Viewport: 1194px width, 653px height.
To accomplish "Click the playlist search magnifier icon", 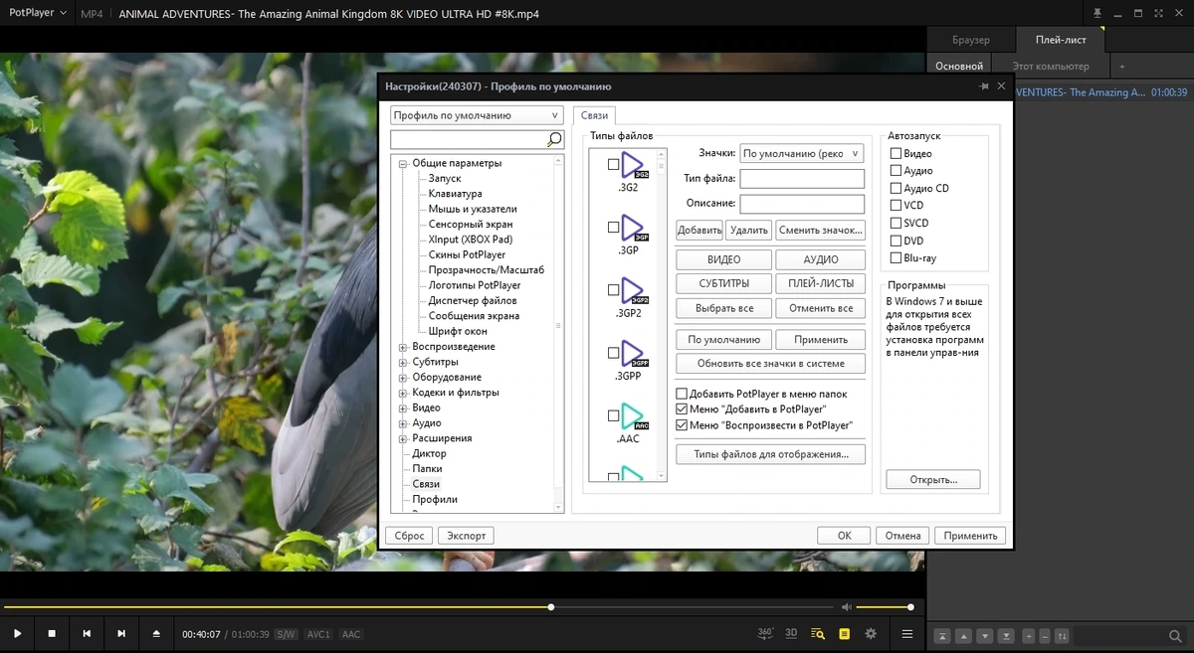I will click(1174, 636).
